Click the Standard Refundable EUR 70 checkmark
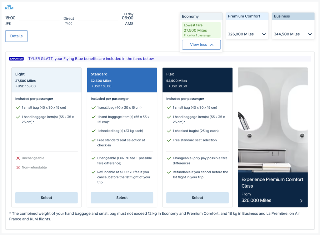 pos(93,172)
